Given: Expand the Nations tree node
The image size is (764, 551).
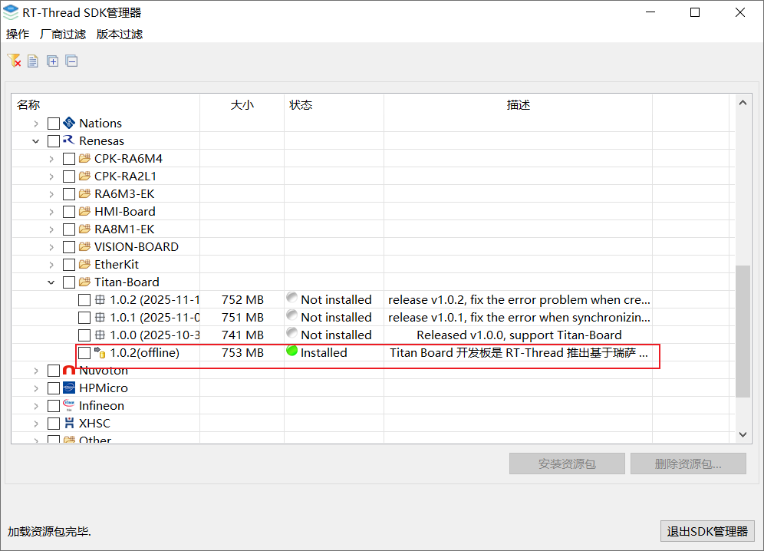Looking at the screenshot, I should [36, 124].
